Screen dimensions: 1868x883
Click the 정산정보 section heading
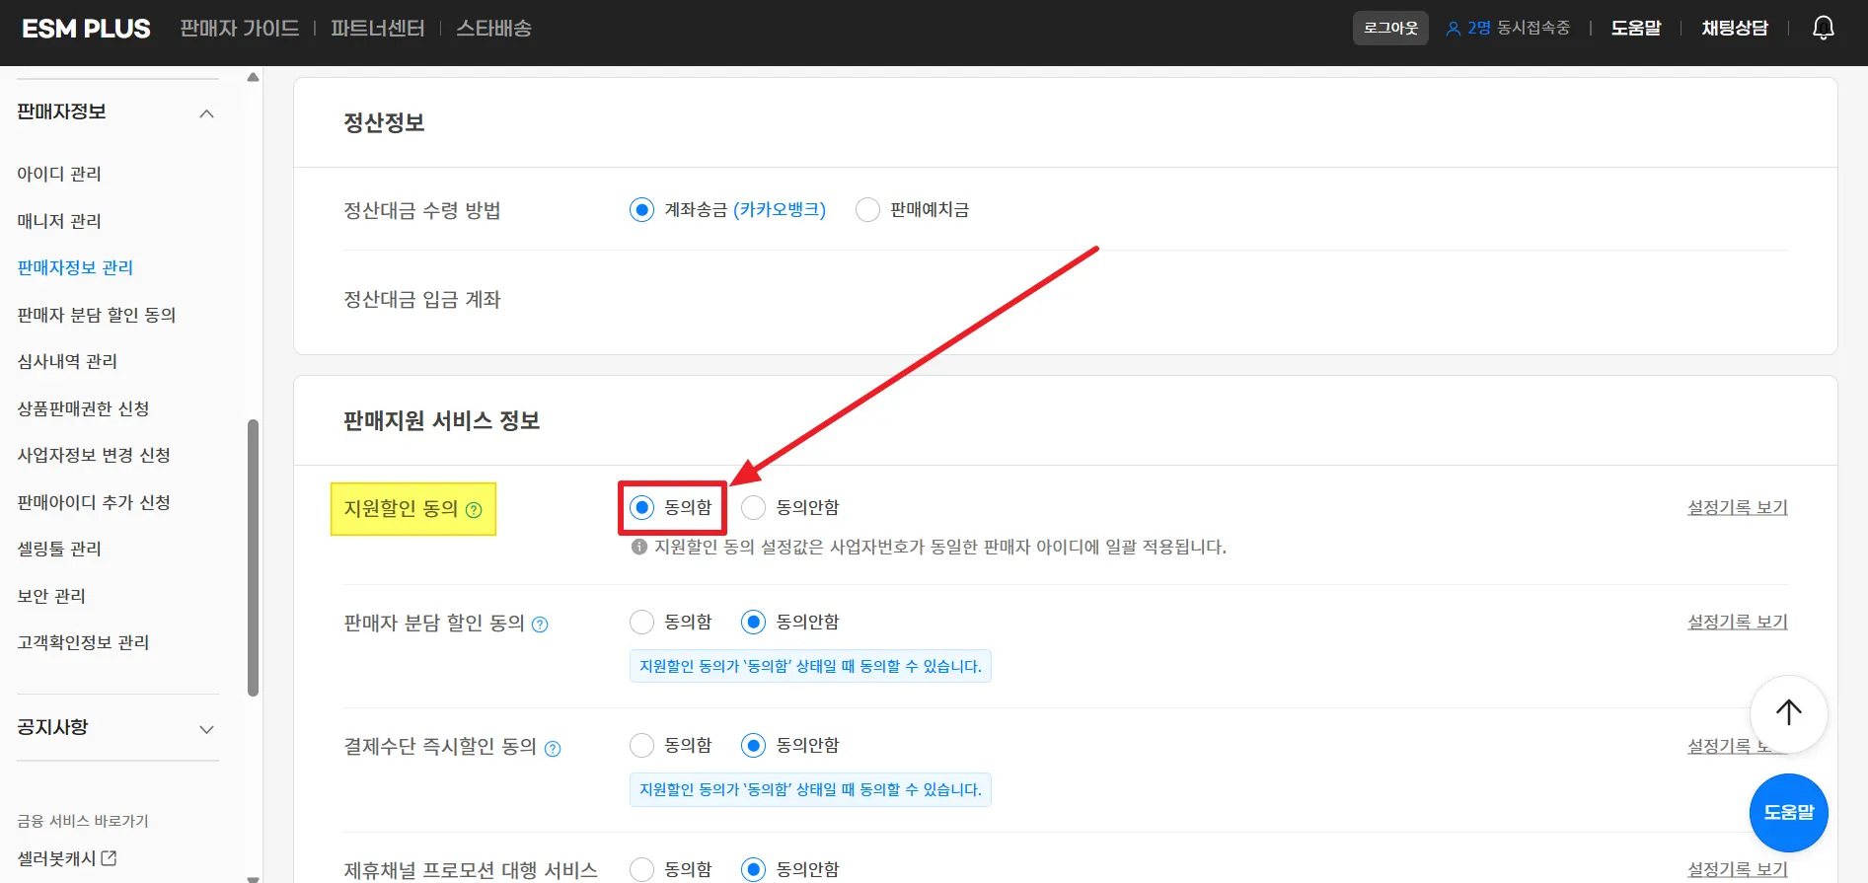(384, 123)
